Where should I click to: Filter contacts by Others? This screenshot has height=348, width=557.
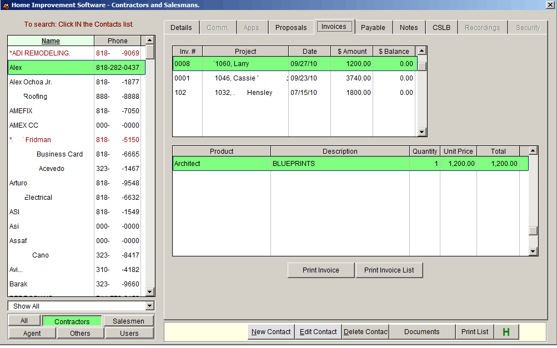pos(81,334)
